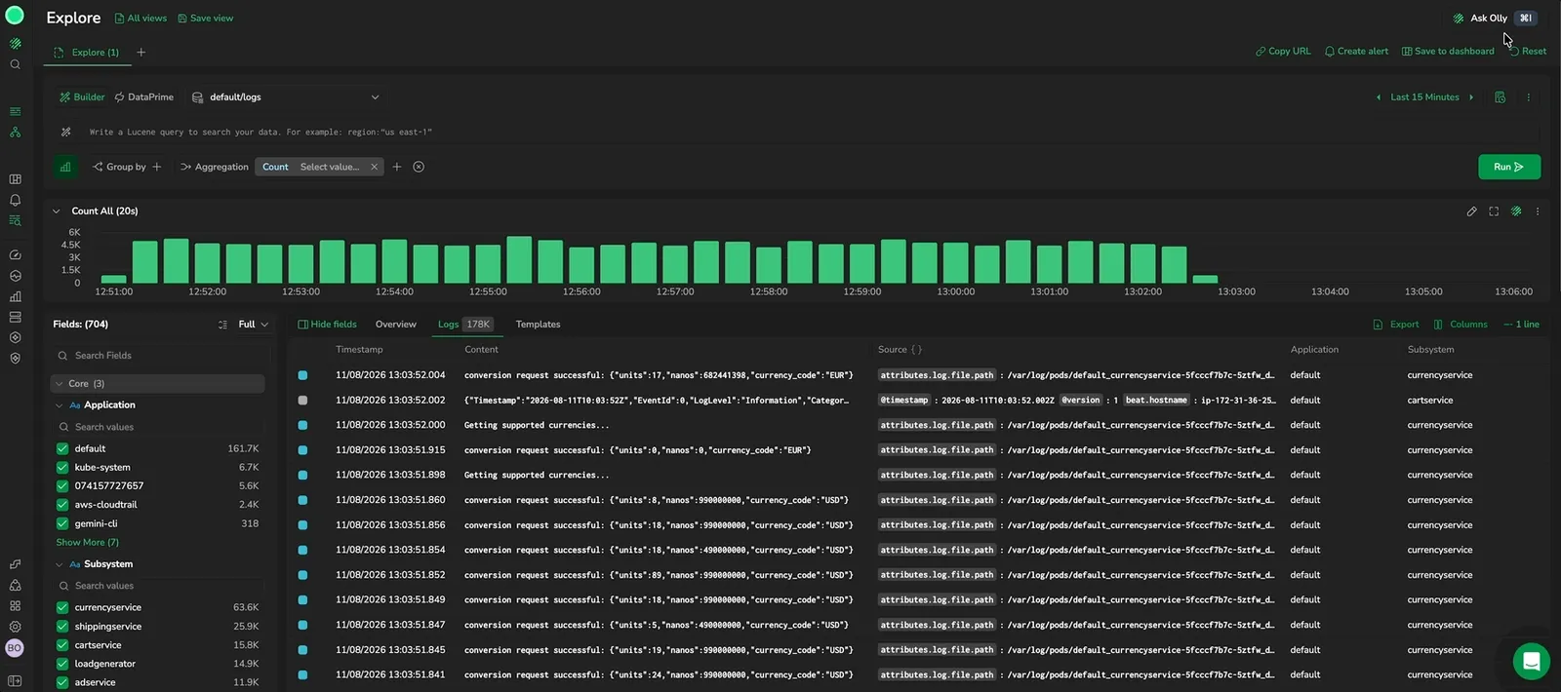Image resolution: width=1561 pixels, height=692 pixels.
Task: Open the default/logs data source dropdown
Action: (x=286, y=97)
